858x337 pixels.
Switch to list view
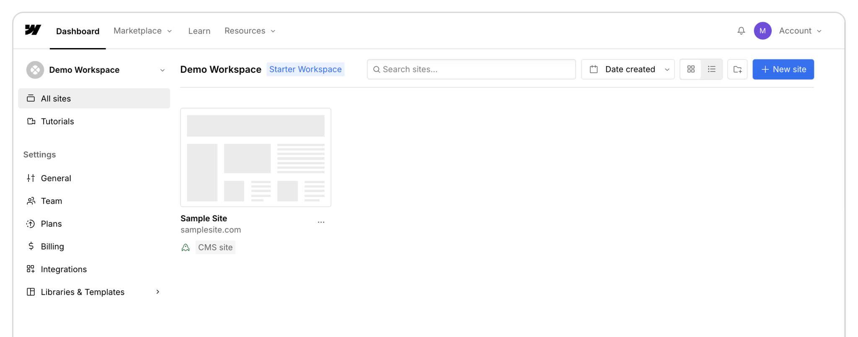(x=711, y=69)
